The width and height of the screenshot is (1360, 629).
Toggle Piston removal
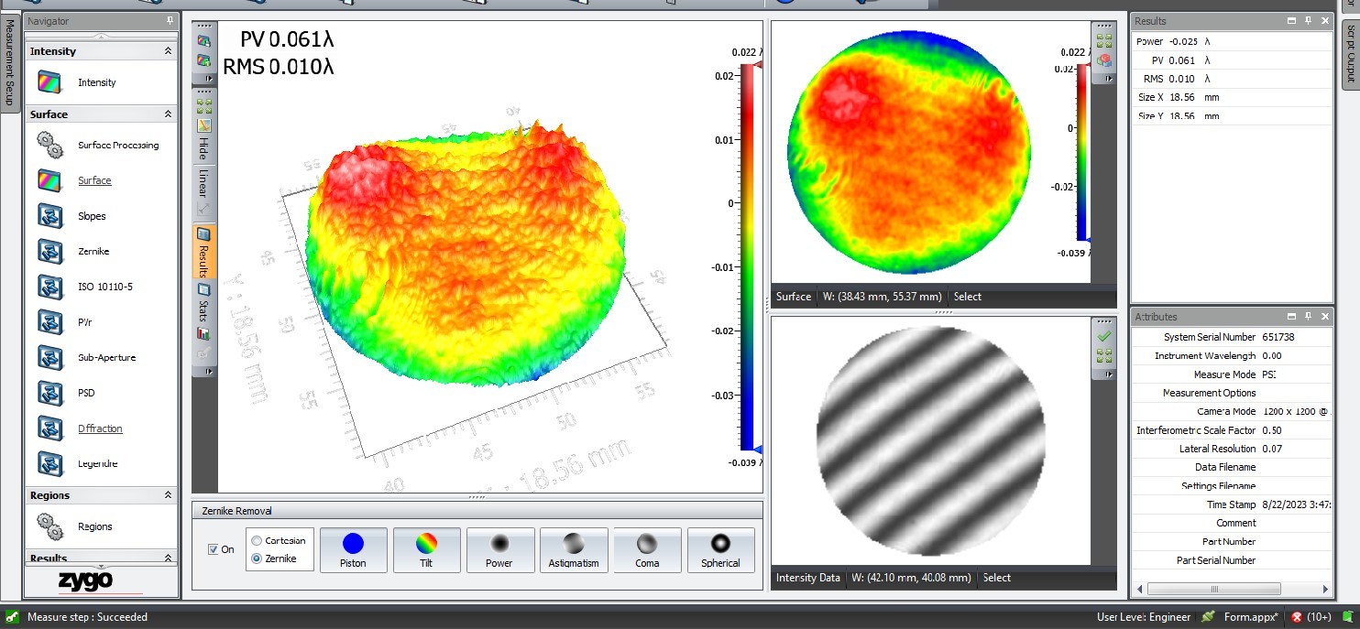[353, 550]
